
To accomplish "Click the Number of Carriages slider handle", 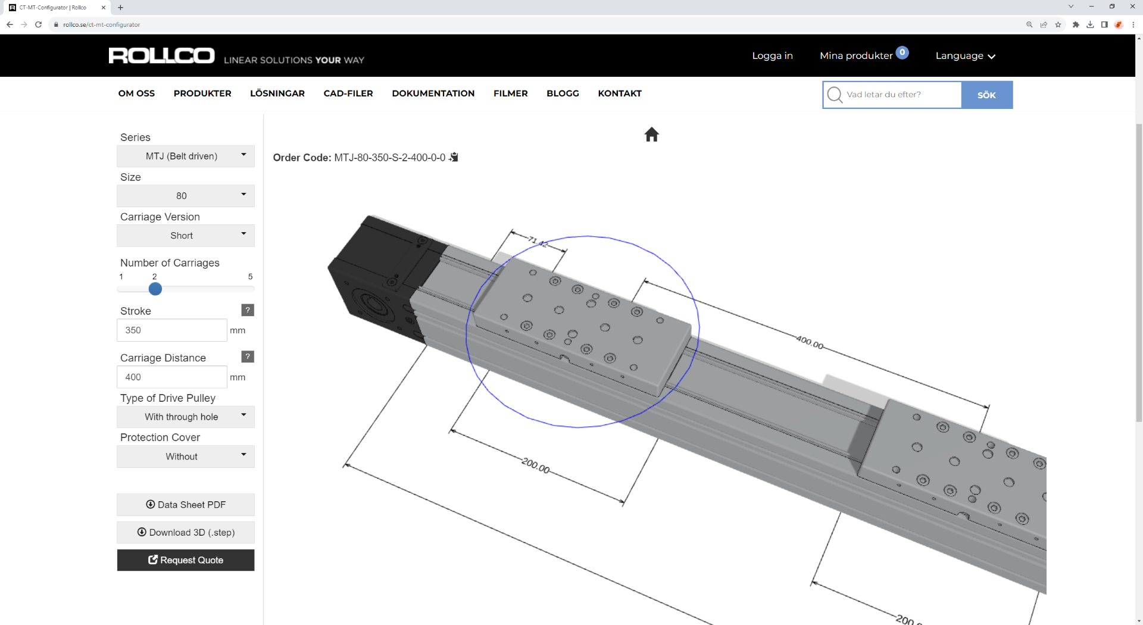I will pyautogui.click(x=155, y=289).
